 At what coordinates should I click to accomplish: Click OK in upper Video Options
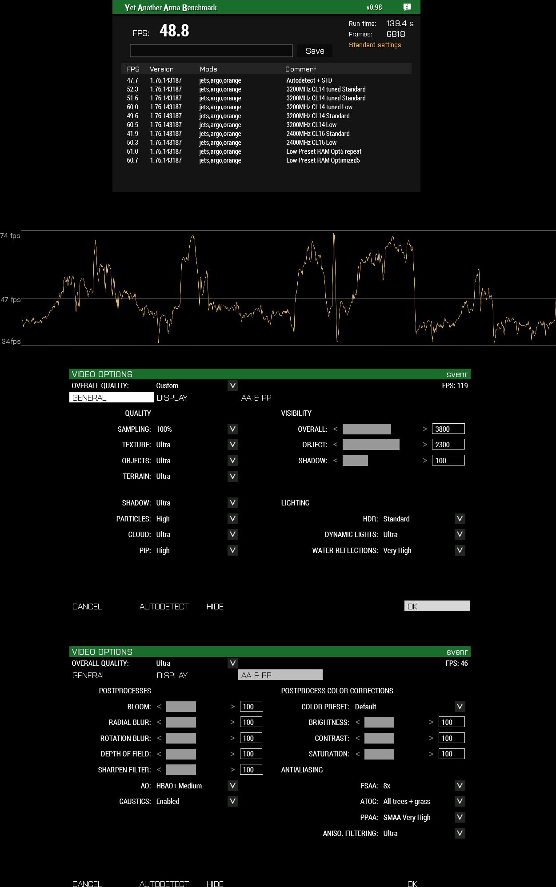pos(437,606)
